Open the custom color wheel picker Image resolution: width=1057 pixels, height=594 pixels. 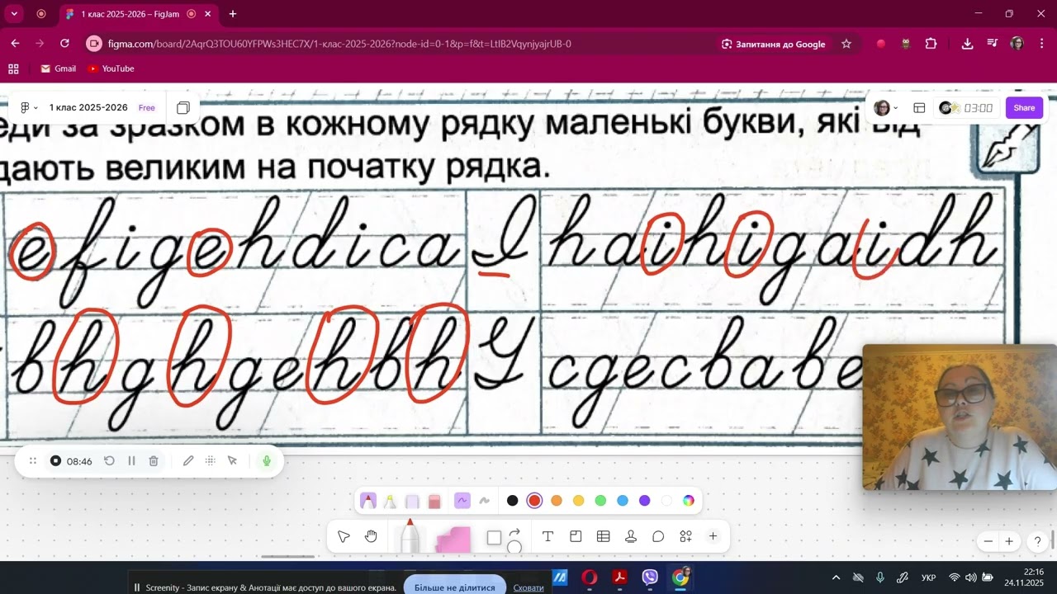[x=689, y=501]
